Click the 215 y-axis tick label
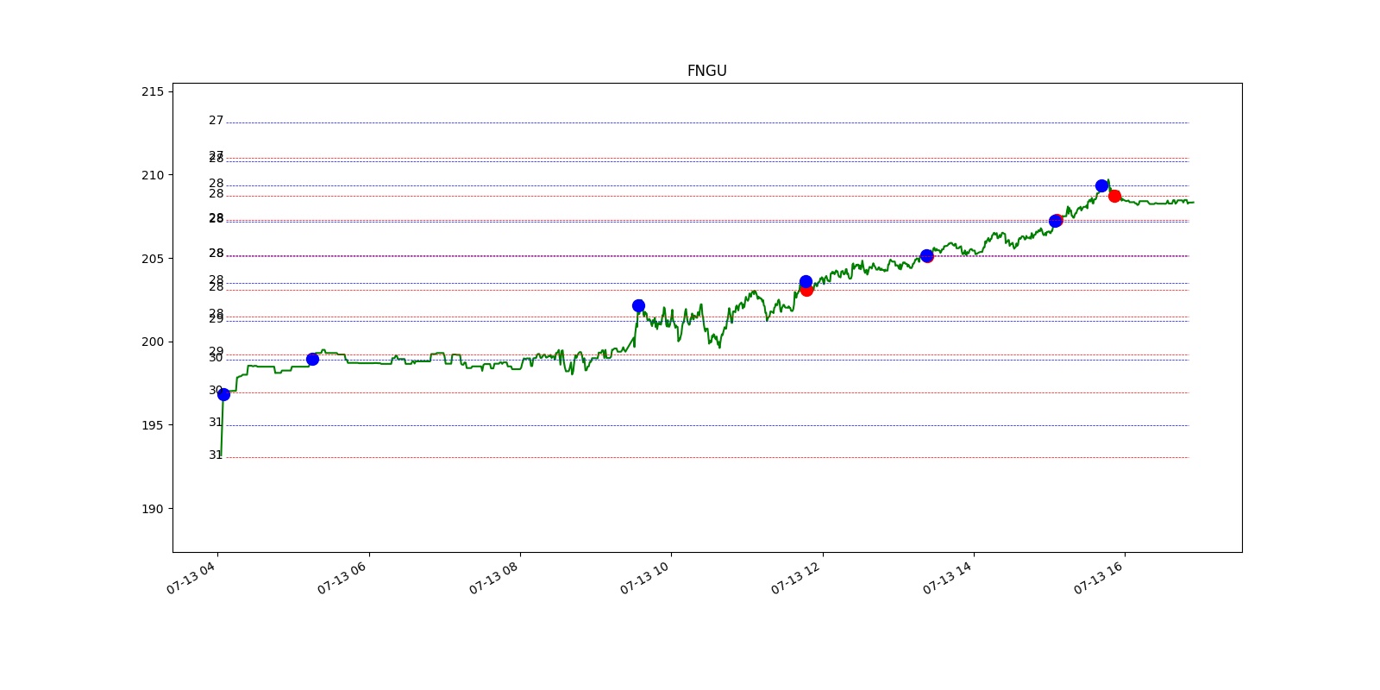 (153, 91)
